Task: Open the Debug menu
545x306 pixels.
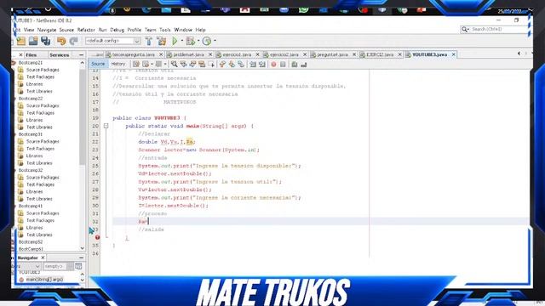Action: pyautogui.click(x=118, y=30)
